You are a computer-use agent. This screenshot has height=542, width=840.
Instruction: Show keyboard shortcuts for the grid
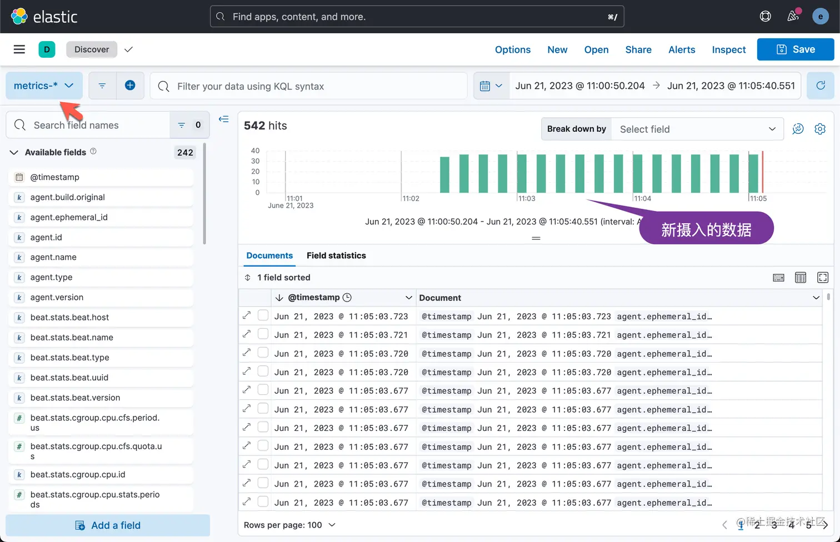[779, 278]
